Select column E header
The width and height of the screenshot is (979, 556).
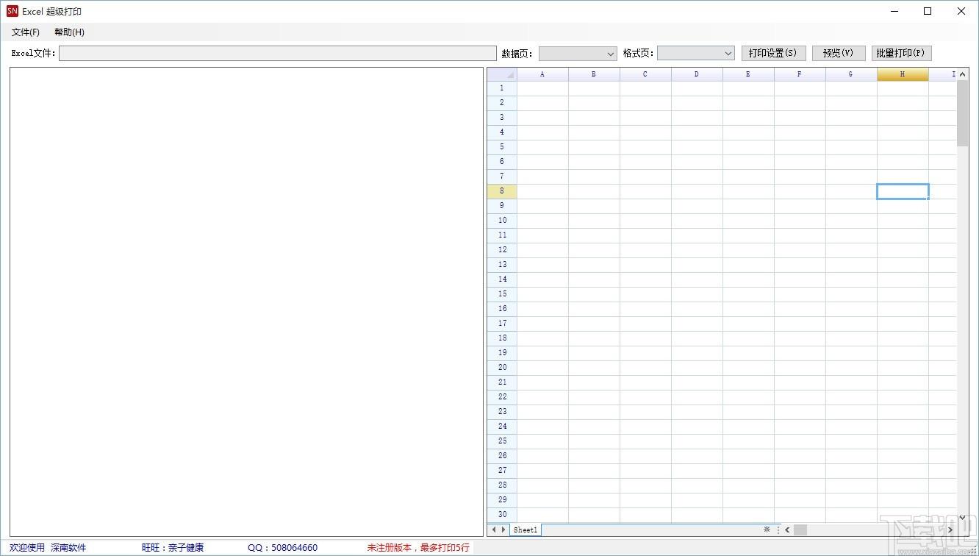coord(748,74)
